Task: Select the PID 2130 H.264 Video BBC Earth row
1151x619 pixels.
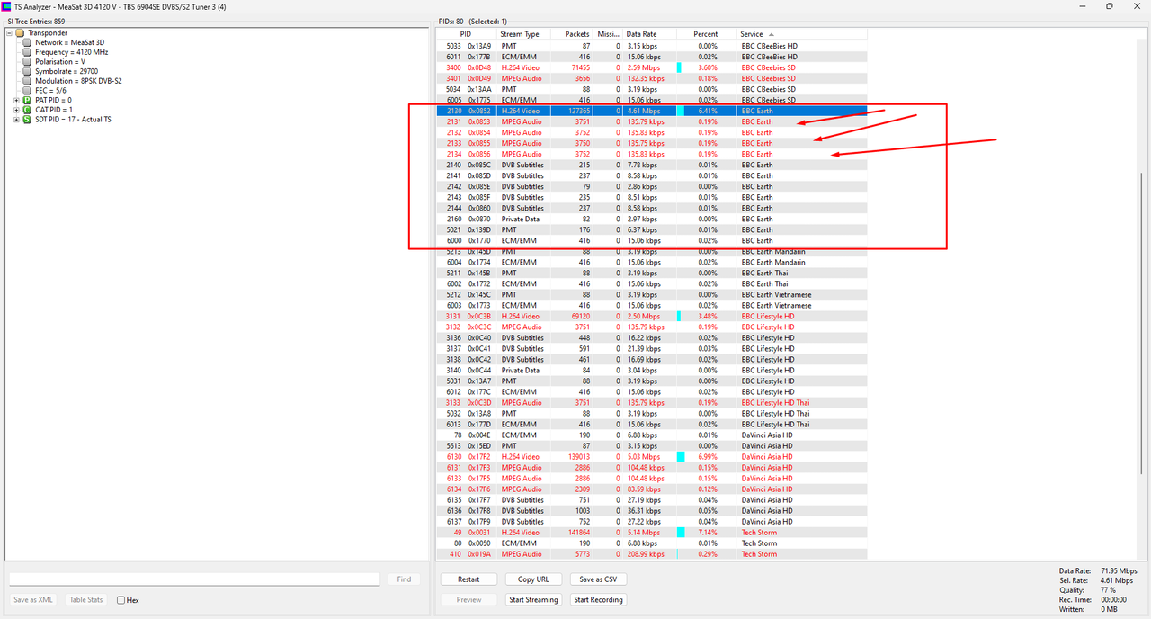Action: (x=653, y=111)
